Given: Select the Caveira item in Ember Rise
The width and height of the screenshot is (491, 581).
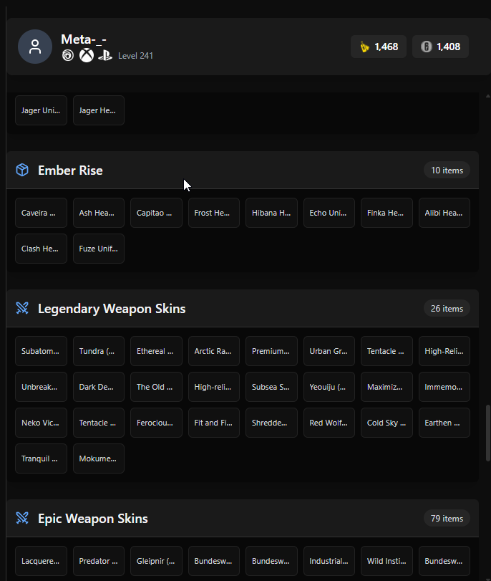Looking at the screenshot, I should point(41,213).
